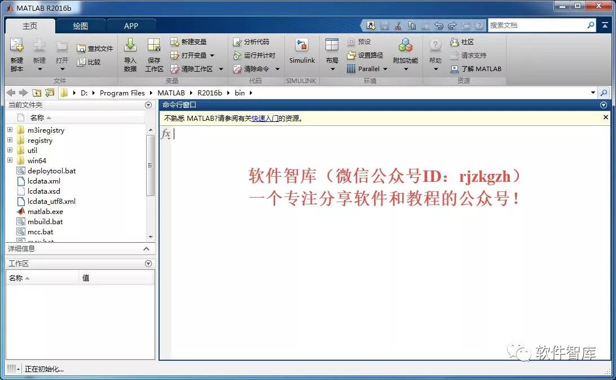Click the help question icon in quick access toolbar
This screenshot has height=380, width=616.
[479, 25]
